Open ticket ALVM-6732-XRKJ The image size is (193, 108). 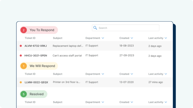36,46
